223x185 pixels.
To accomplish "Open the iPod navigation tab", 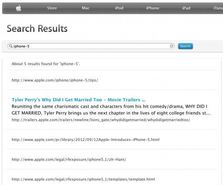I will (119, 8).
